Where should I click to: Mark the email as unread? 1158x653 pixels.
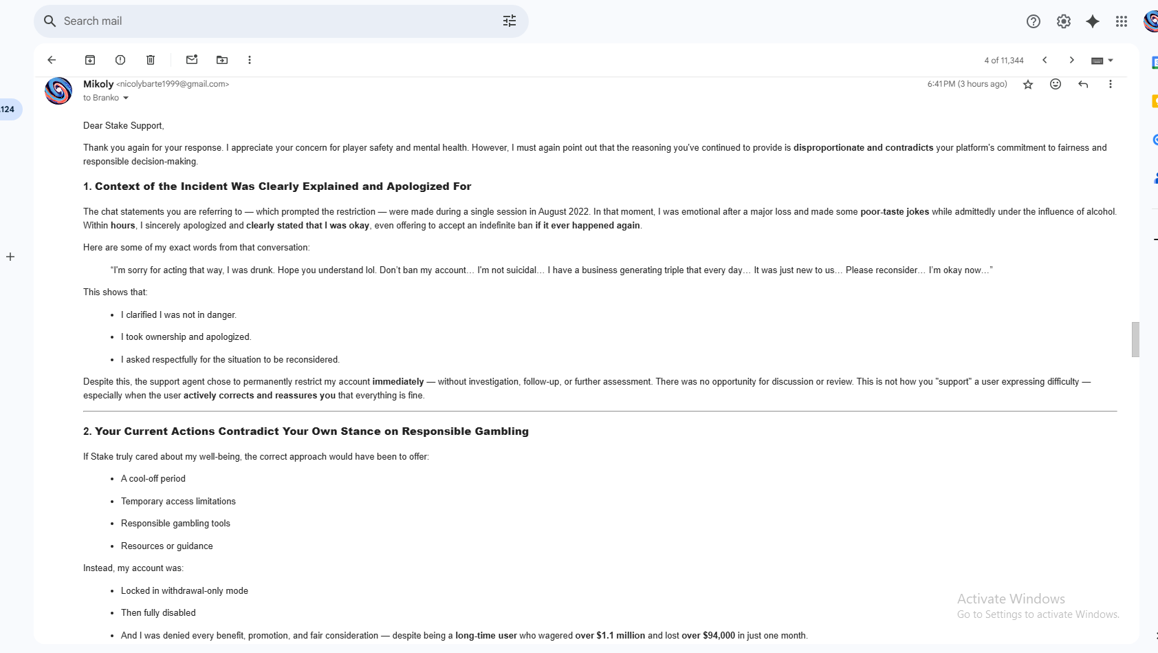click(192, 60)
